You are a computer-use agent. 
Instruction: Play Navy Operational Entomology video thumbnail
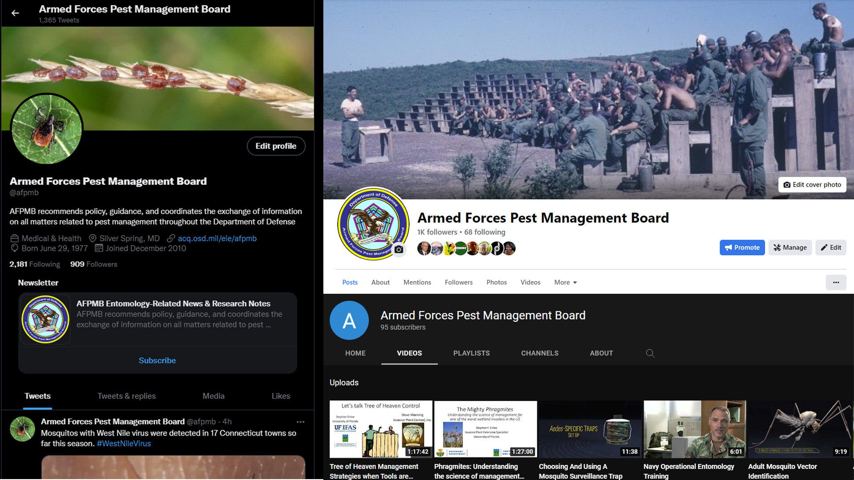click(x=695, y=429)
